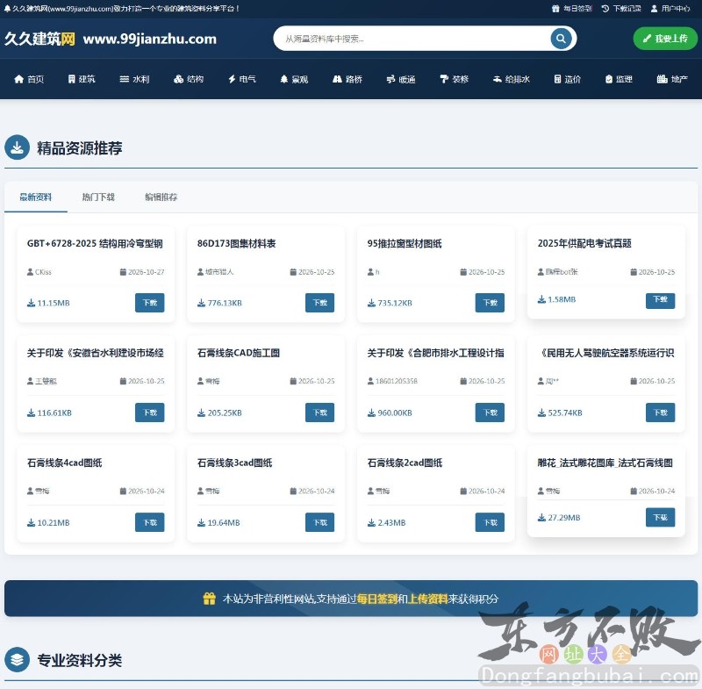702x689 pixels.
Task: Click layers icon beside 专业资料分类
Action: pyautogui.click(x=17, y=659)
